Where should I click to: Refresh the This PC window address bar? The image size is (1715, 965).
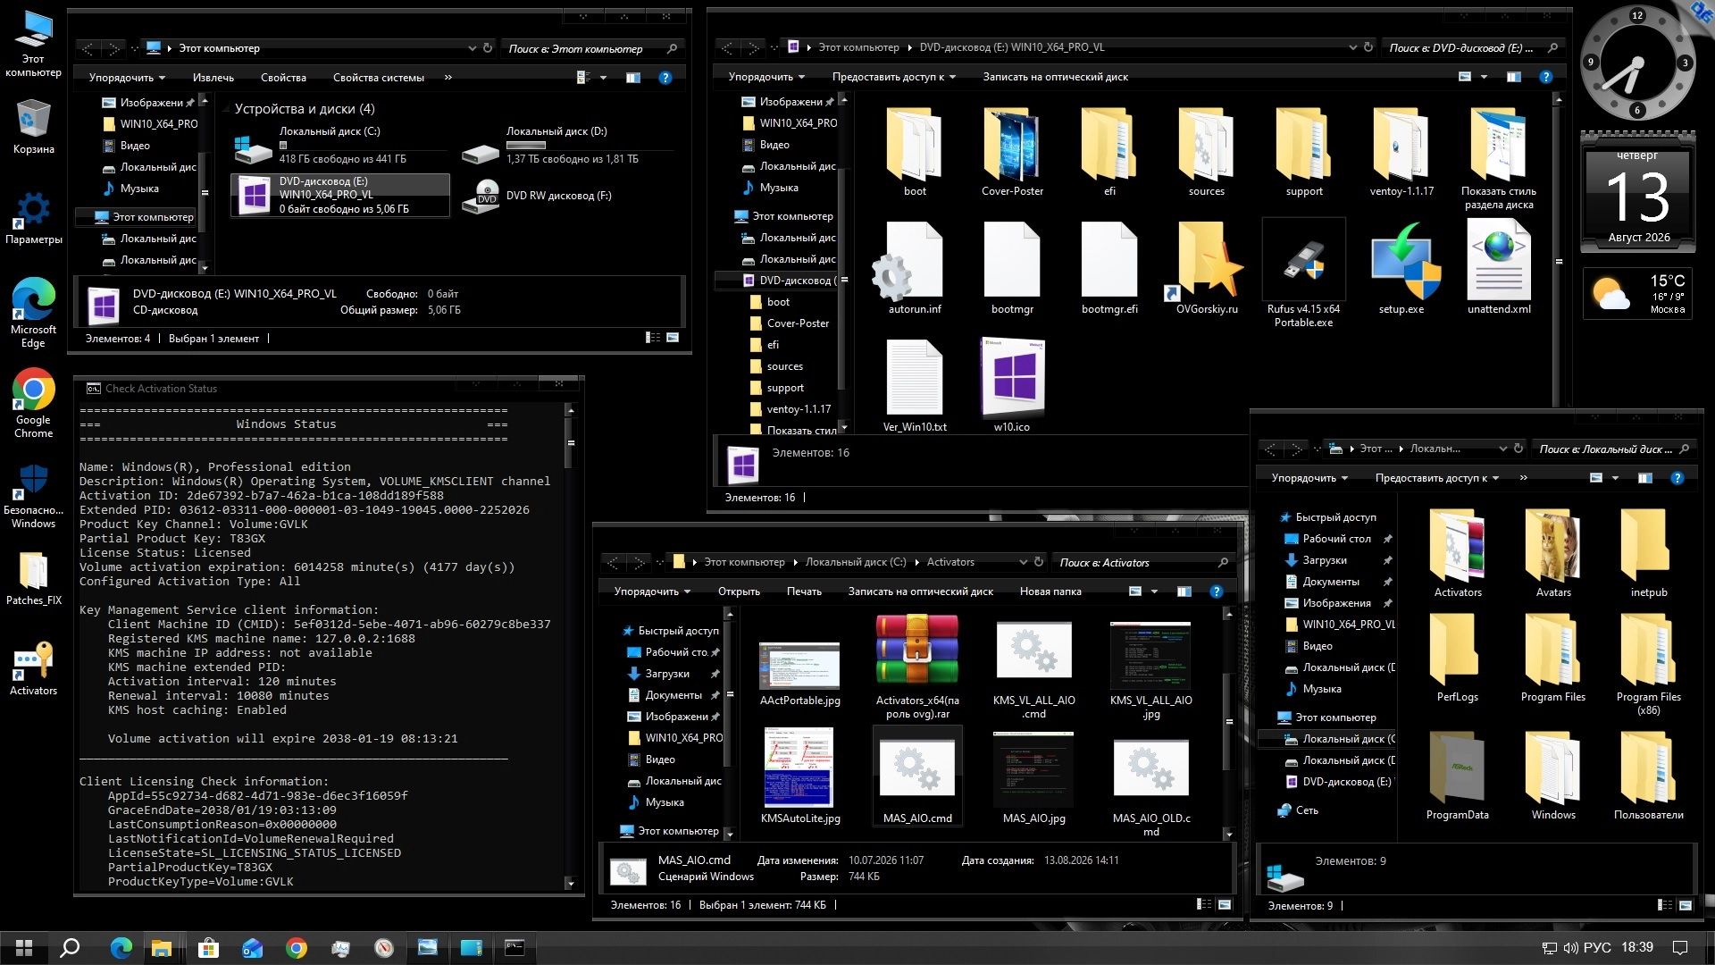[488, 48]
